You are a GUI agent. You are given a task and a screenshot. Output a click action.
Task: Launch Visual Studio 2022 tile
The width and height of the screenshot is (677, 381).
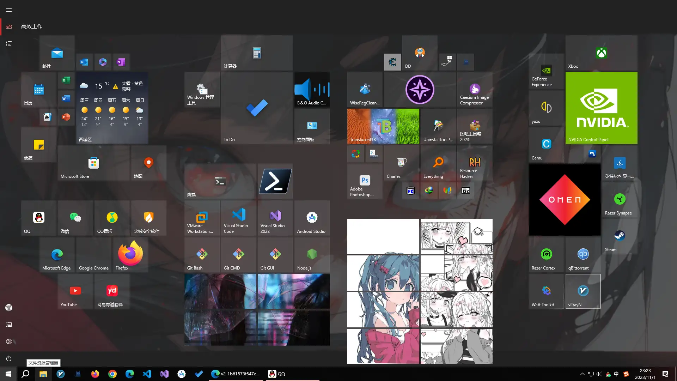coord(275,218)
